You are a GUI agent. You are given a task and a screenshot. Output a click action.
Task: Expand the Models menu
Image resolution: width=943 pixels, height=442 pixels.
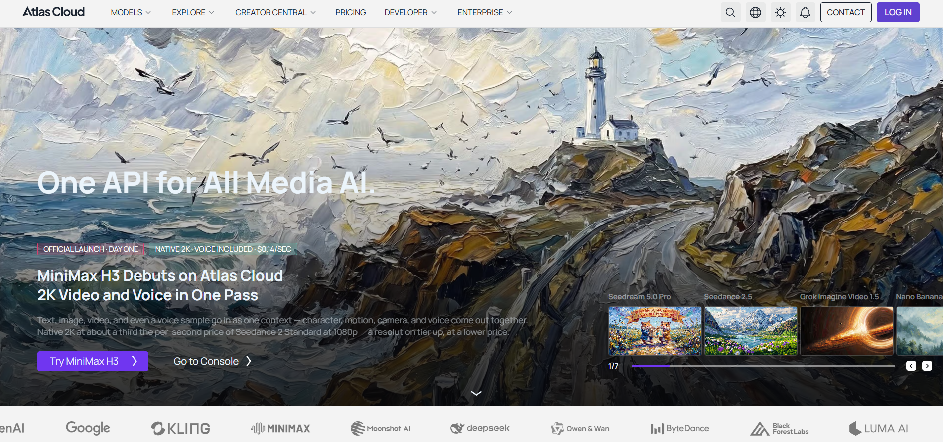click(131, 12)
